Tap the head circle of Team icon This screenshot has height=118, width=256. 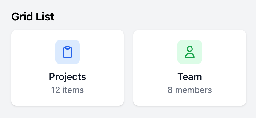190,49
